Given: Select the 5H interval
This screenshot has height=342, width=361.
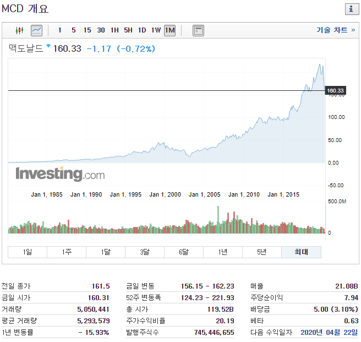Looking at the screenshot, I should click(x=128, y=30).
